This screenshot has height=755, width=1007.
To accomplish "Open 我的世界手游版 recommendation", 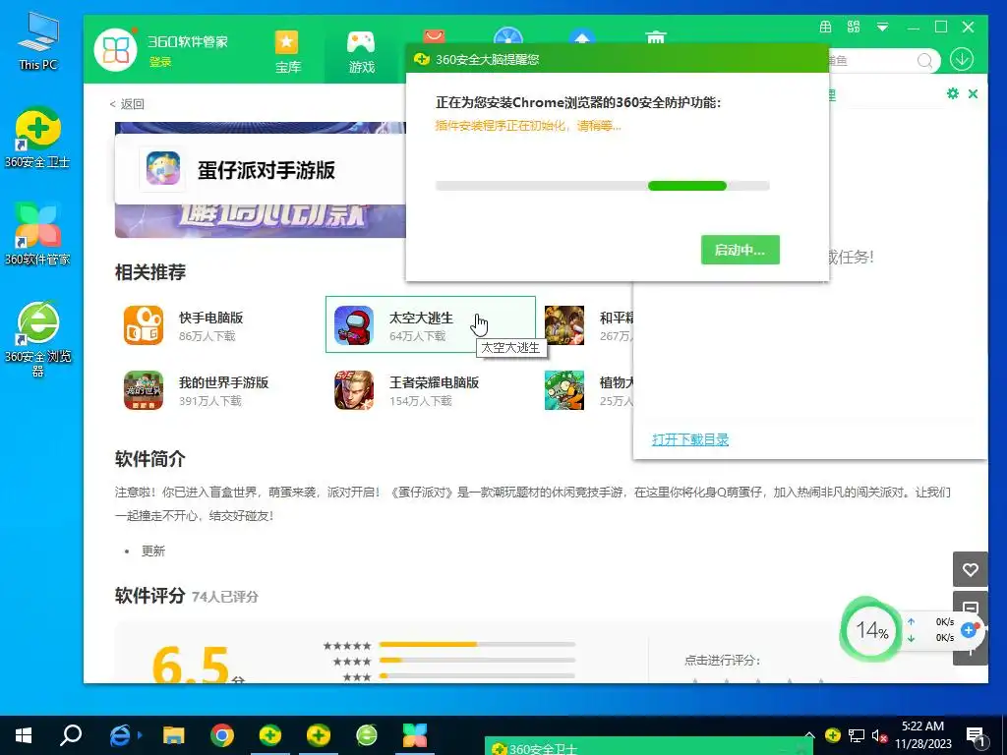I will 219,389.
